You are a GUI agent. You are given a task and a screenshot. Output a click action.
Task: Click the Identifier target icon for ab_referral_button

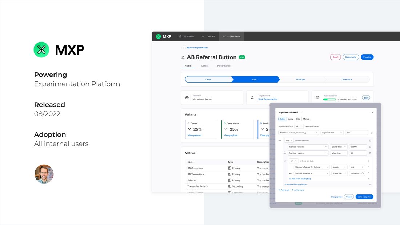tap(186, 97)
